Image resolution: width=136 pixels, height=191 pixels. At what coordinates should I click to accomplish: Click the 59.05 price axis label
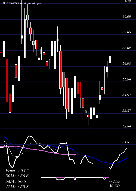point(127,32)
